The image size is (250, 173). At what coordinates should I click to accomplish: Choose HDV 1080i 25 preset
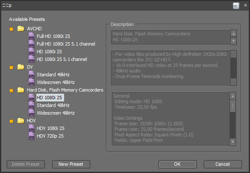[50, 128]
